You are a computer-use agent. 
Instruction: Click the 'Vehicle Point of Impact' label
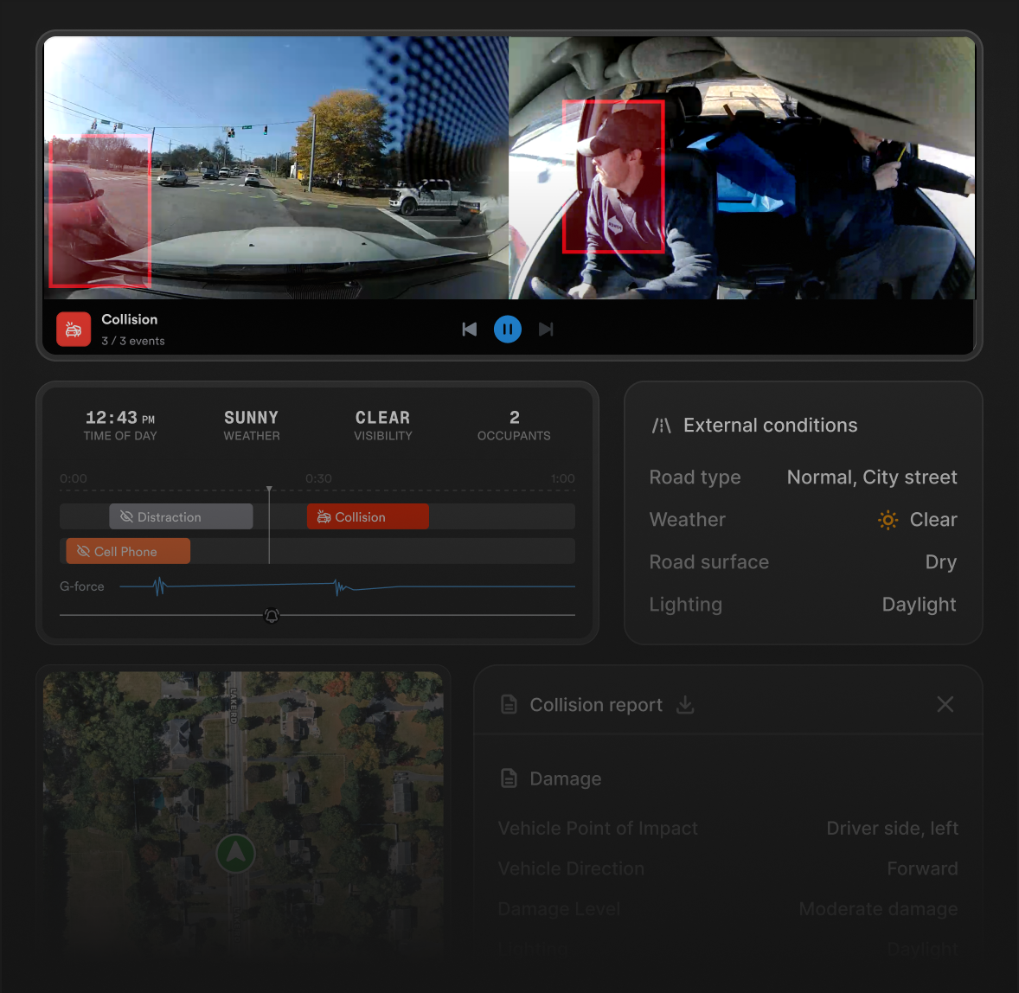(x=598, y=828)
